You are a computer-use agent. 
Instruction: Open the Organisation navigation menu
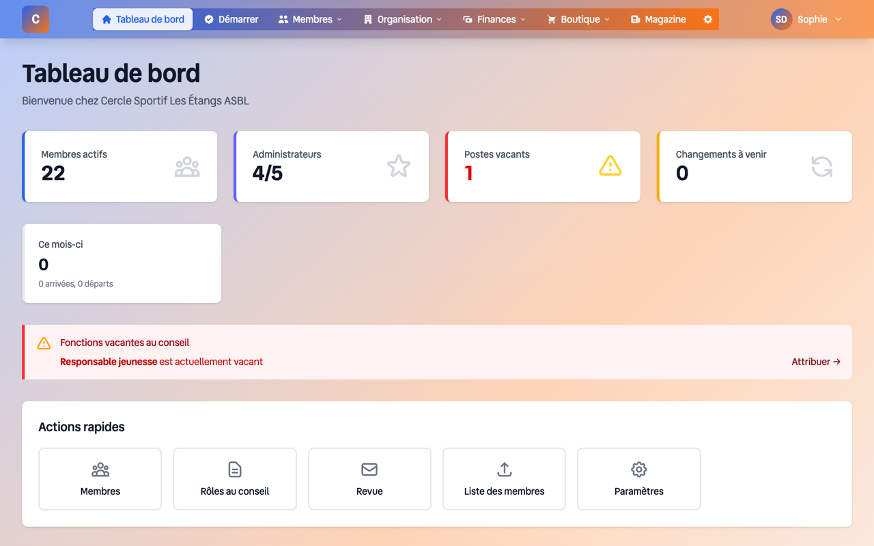(x=403, y=19)
